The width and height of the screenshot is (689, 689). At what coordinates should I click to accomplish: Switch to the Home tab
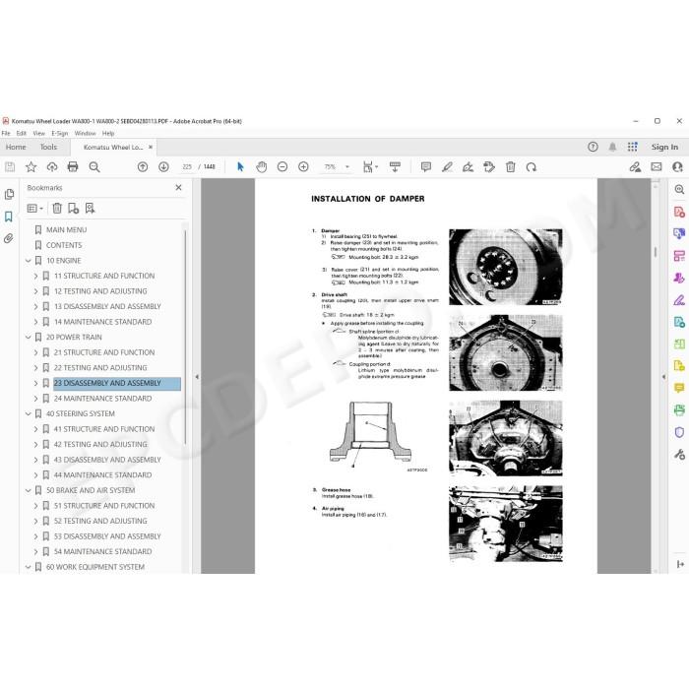click(16, 148)
